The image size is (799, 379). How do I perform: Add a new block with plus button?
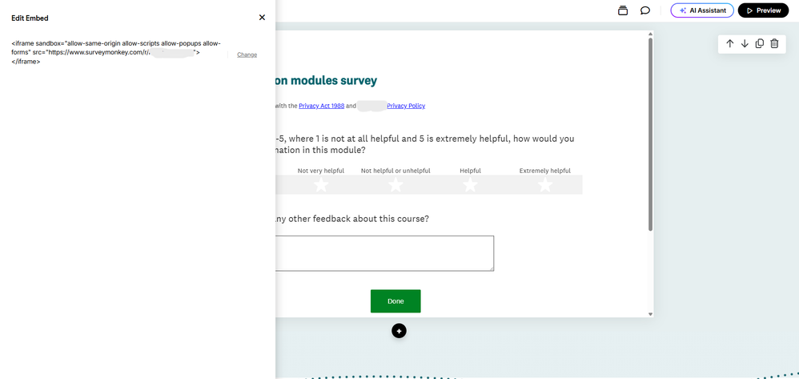(x=399, y=331)
